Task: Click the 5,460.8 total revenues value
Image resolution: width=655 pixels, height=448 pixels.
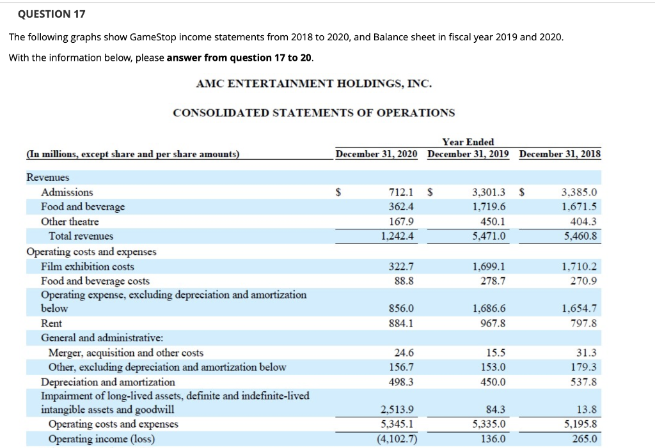Action: pyautogui.click(x=580, y=236)
